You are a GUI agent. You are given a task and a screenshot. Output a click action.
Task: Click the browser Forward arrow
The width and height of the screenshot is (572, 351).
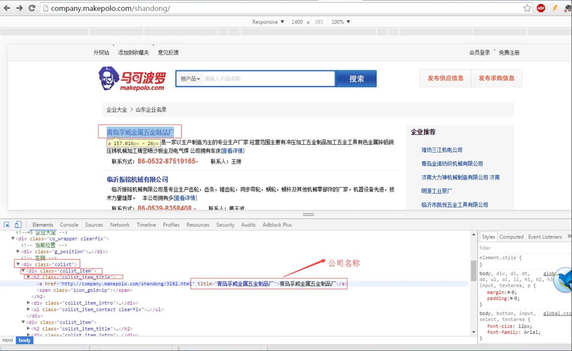coord(19,8)
